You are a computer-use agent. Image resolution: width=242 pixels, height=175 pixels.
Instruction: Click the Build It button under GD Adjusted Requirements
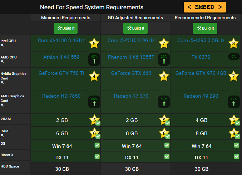pos(135,28)
